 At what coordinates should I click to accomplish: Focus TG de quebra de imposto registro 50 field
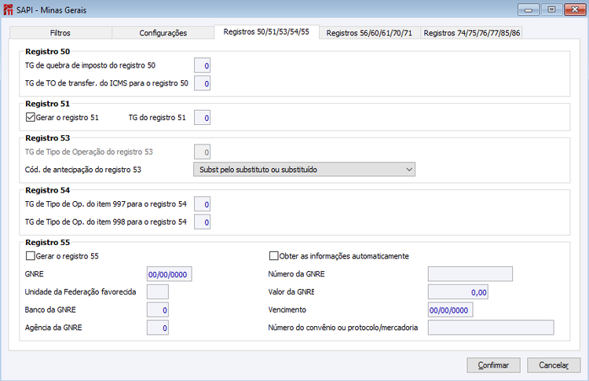point(202,66)
